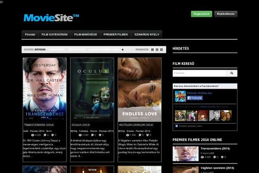
Task: Click the small Facebook icon beside közösségi modul
Action: tap(177, 126)
